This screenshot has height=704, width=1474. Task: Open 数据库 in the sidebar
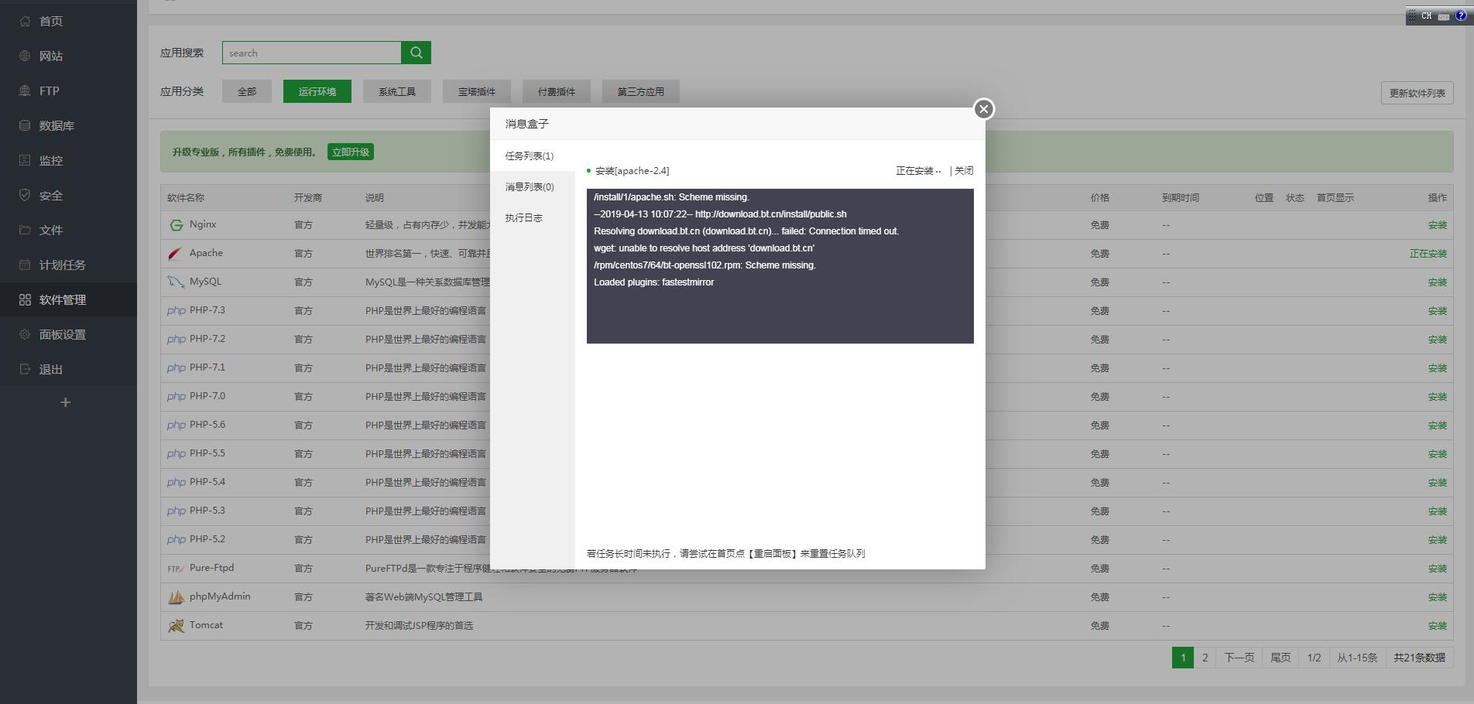(57, 125)
